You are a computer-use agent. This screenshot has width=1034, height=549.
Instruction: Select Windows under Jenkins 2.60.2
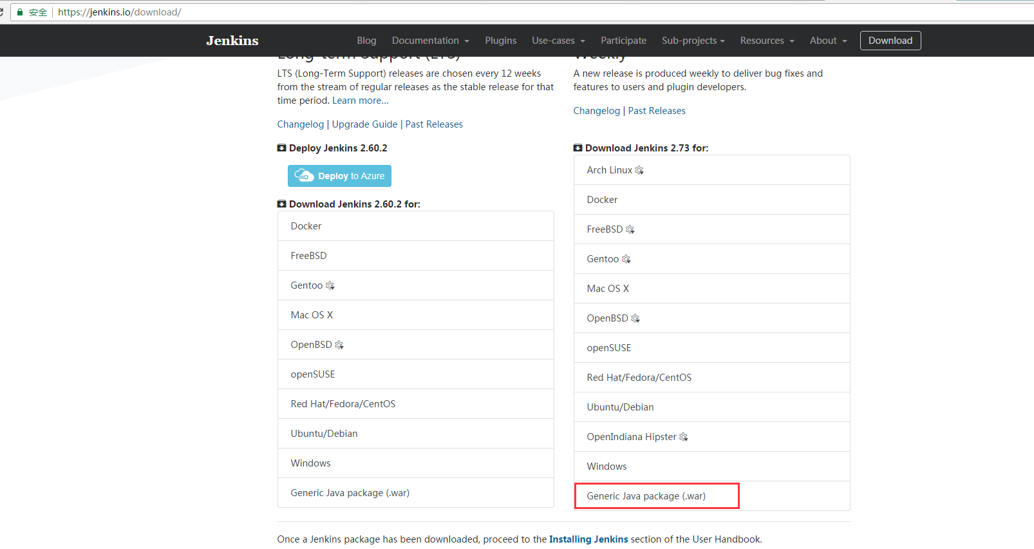click(x=416, y=463)
